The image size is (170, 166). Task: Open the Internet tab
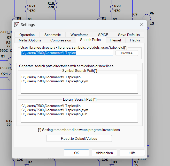coord(115,40)
